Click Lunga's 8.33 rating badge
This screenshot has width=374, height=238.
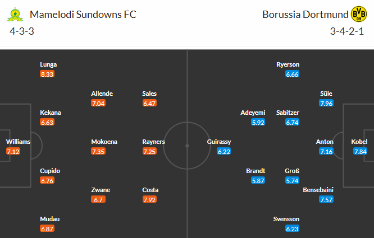(x=48, y=74)
